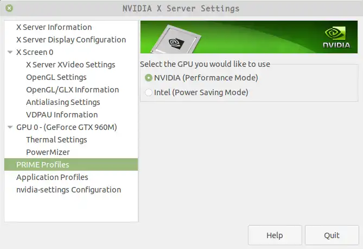
Task: Open Thermal Settings for GPU 0
Action: [x=56, y=140]
